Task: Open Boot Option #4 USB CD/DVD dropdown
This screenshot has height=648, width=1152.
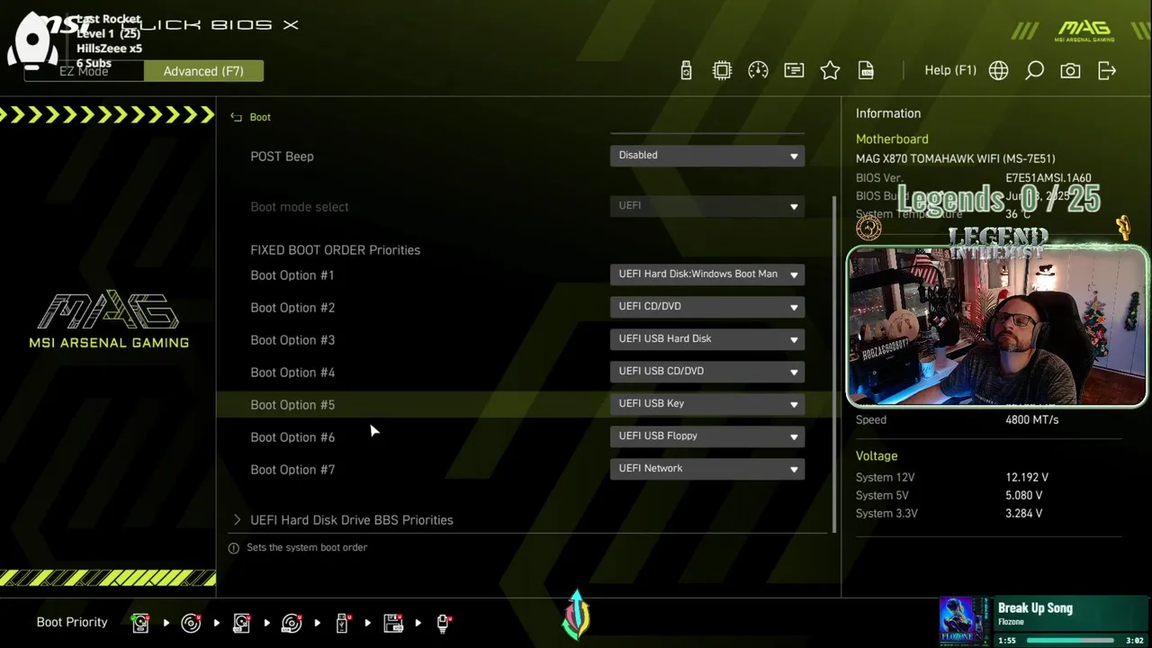Action: click(x=707, y=371)
